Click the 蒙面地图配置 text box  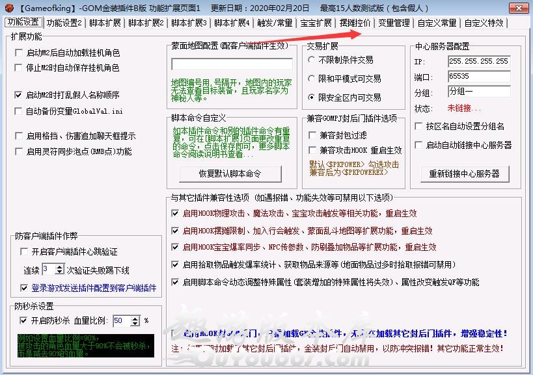click(x=232, y=64)
